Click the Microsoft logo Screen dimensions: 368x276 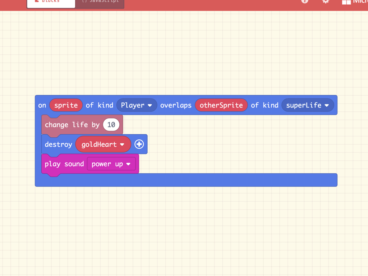click(355, 2)
